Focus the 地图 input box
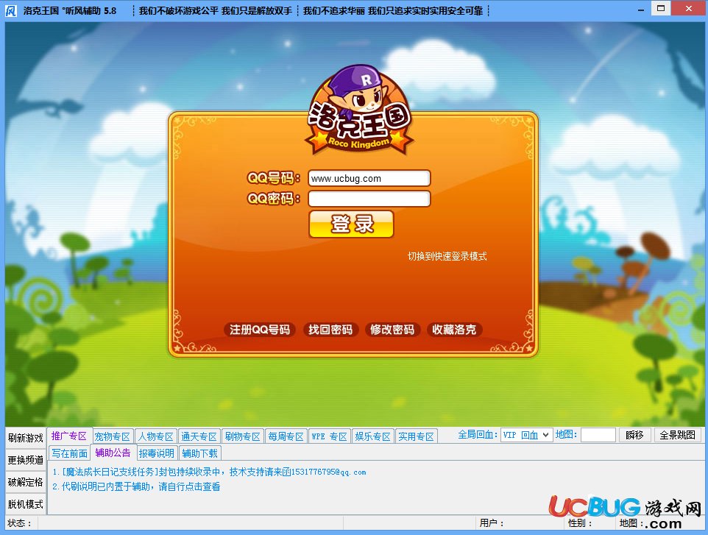 (598, 435)
